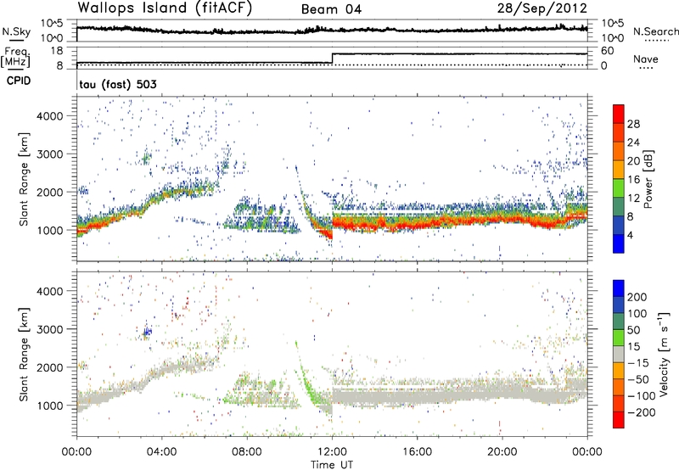Image resolution: width=679 pixels, height=470 pixels.
Task: Click the 'Beam 04' label
Action: pos(331,9)
